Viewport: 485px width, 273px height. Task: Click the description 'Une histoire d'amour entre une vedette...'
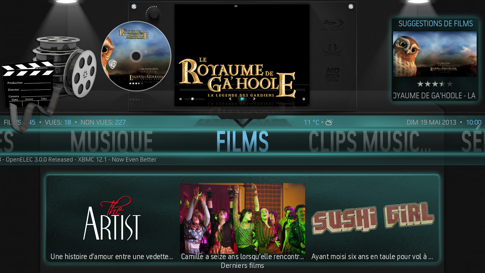[112, 257]
